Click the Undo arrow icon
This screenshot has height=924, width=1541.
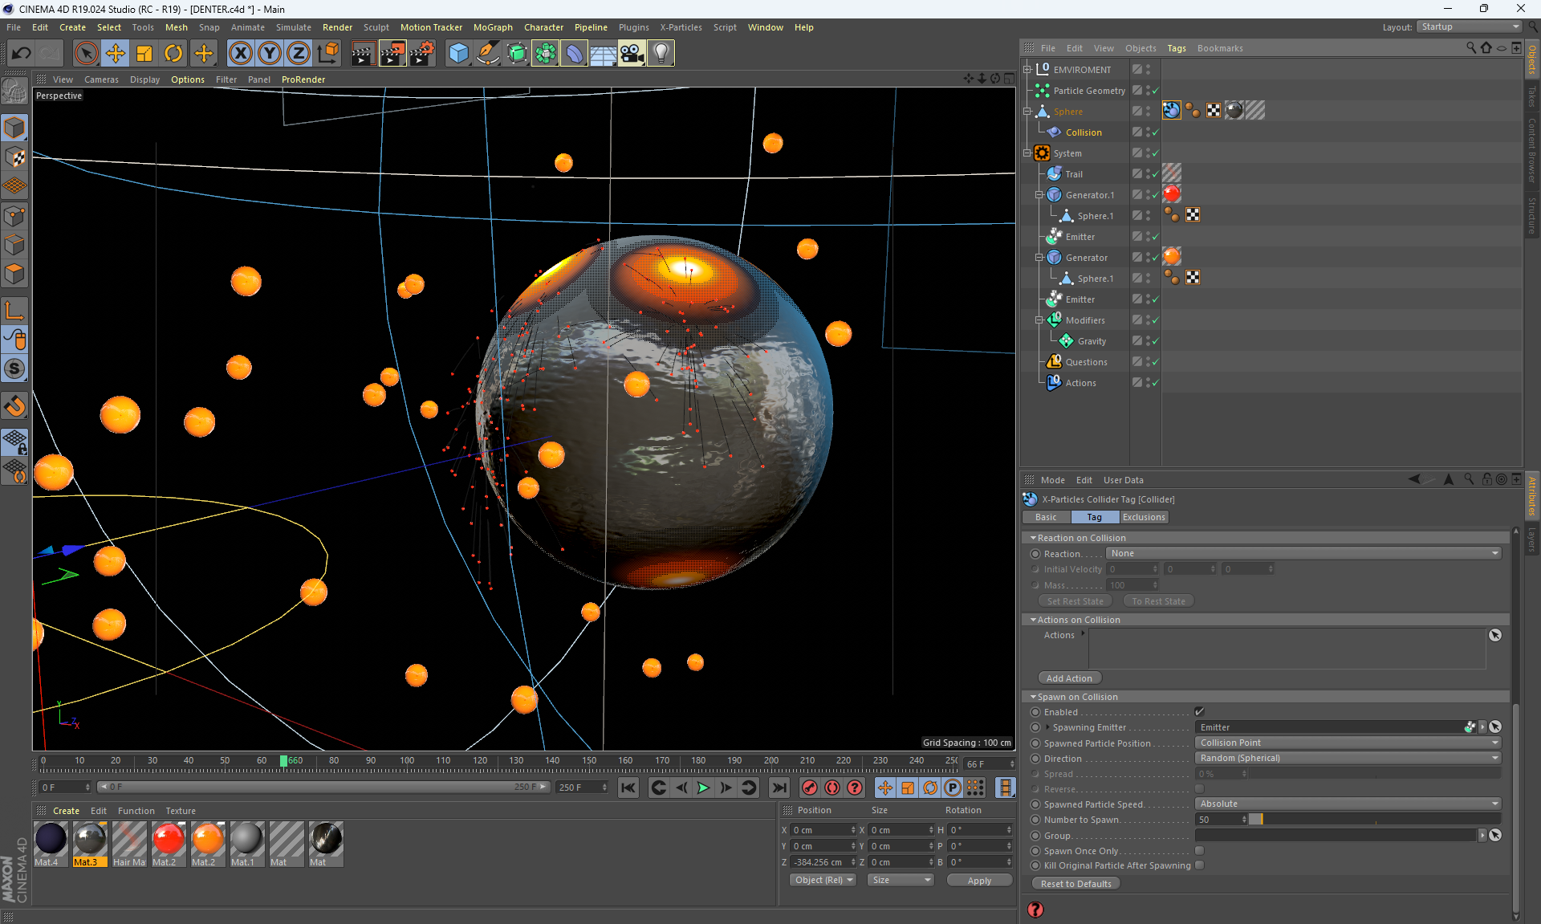pos(22,54)
